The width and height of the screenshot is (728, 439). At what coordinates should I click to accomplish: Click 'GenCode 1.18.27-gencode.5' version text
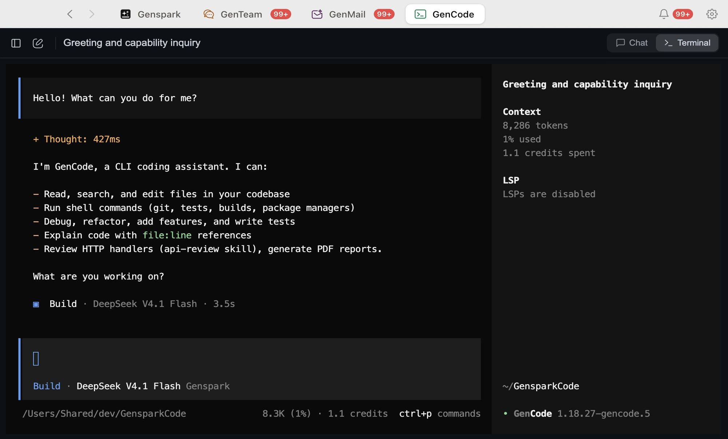[x=582, y=414]
